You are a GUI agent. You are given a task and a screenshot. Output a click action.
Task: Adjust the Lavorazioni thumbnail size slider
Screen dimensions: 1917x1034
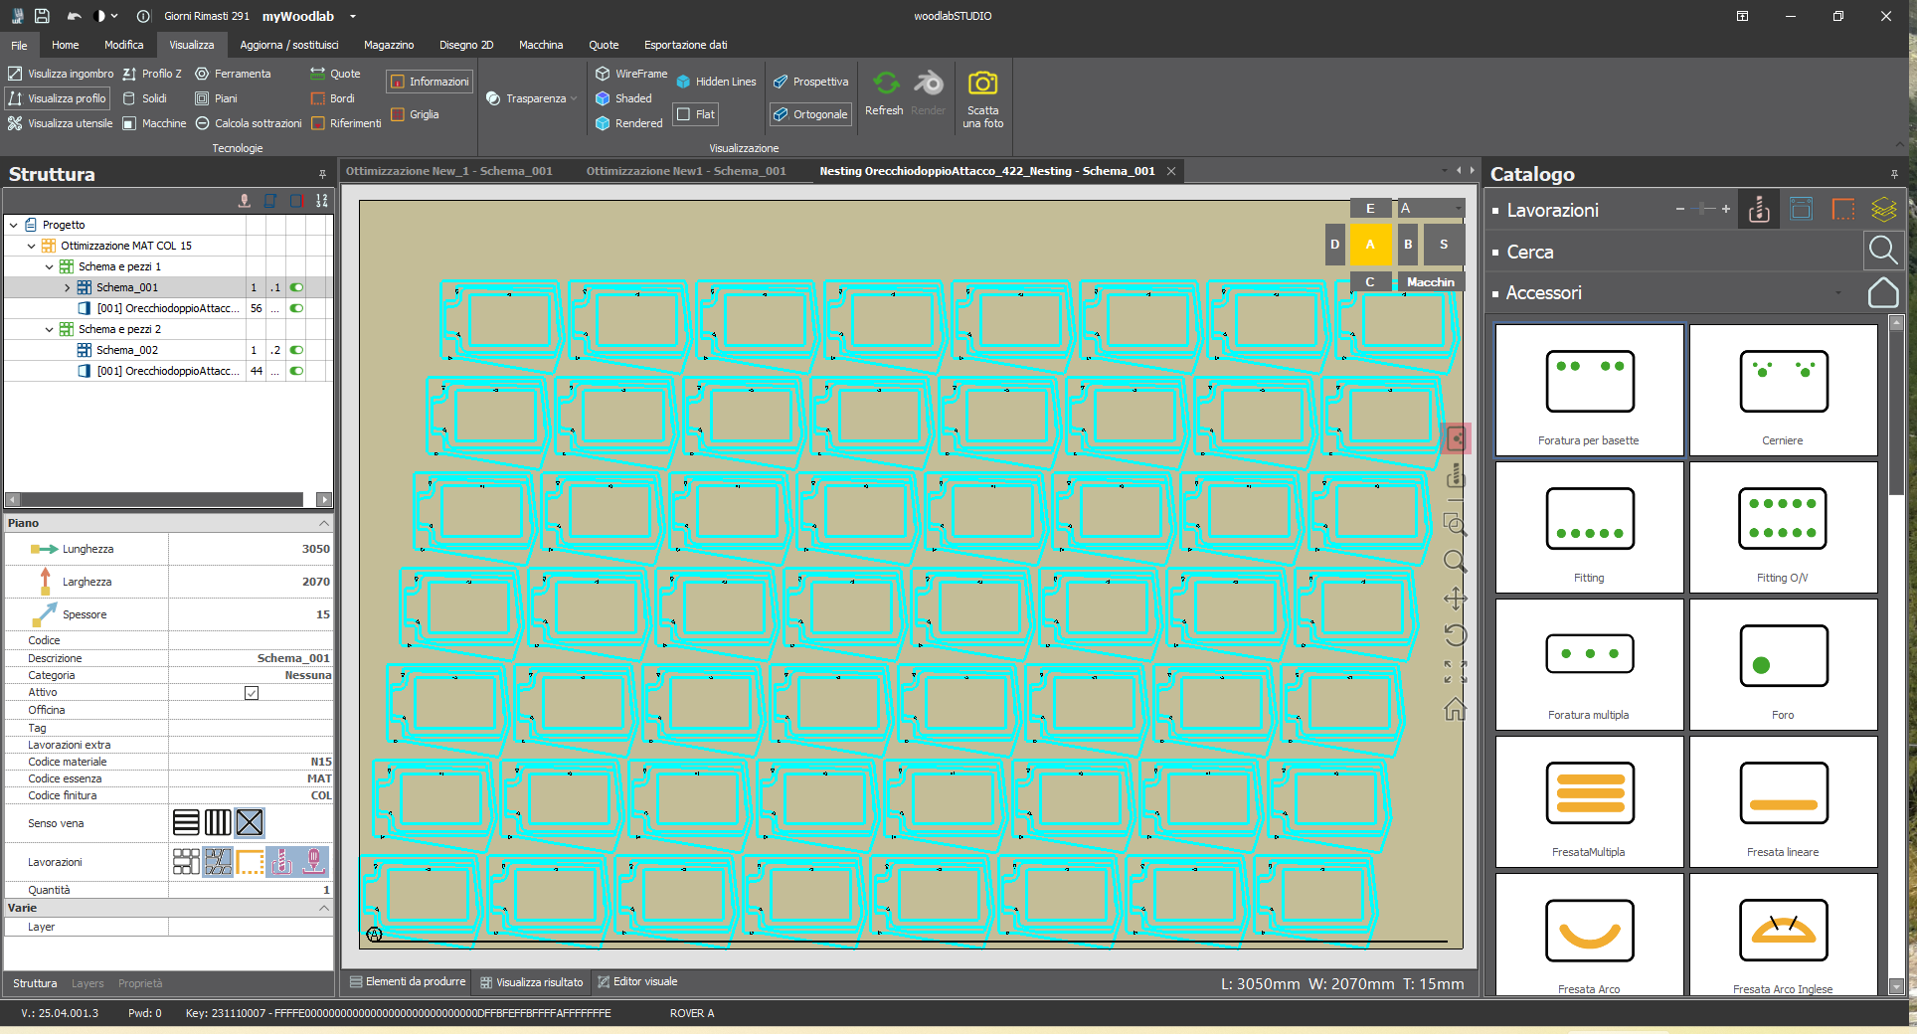[1703, 209]
